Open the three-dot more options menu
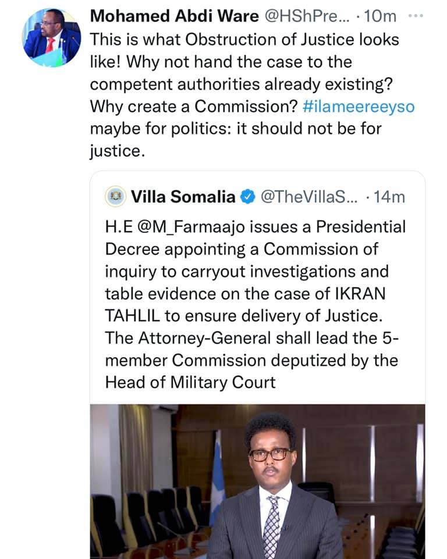This screenshot has height=559, width=447. tap(413, 16)
